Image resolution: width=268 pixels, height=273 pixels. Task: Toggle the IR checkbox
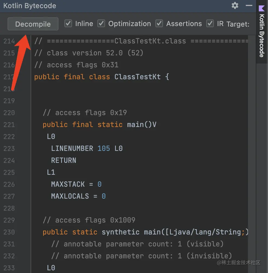pyautogui.click(x=210, y=23)
